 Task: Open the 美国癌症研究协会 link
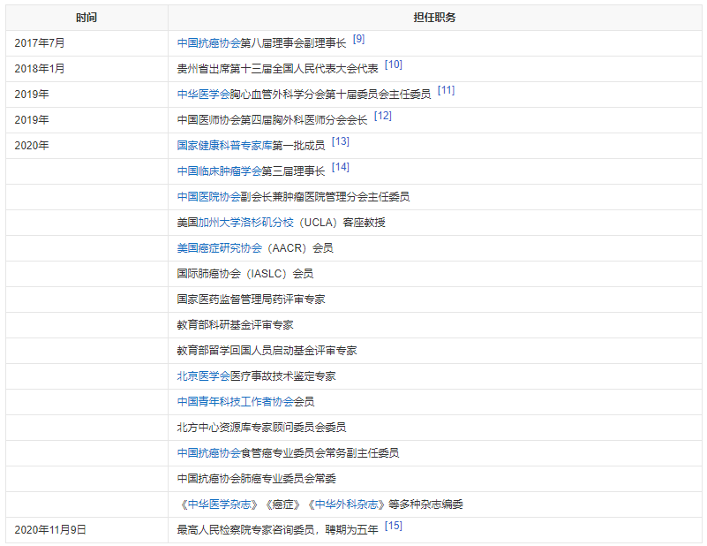tap(219, 248)
